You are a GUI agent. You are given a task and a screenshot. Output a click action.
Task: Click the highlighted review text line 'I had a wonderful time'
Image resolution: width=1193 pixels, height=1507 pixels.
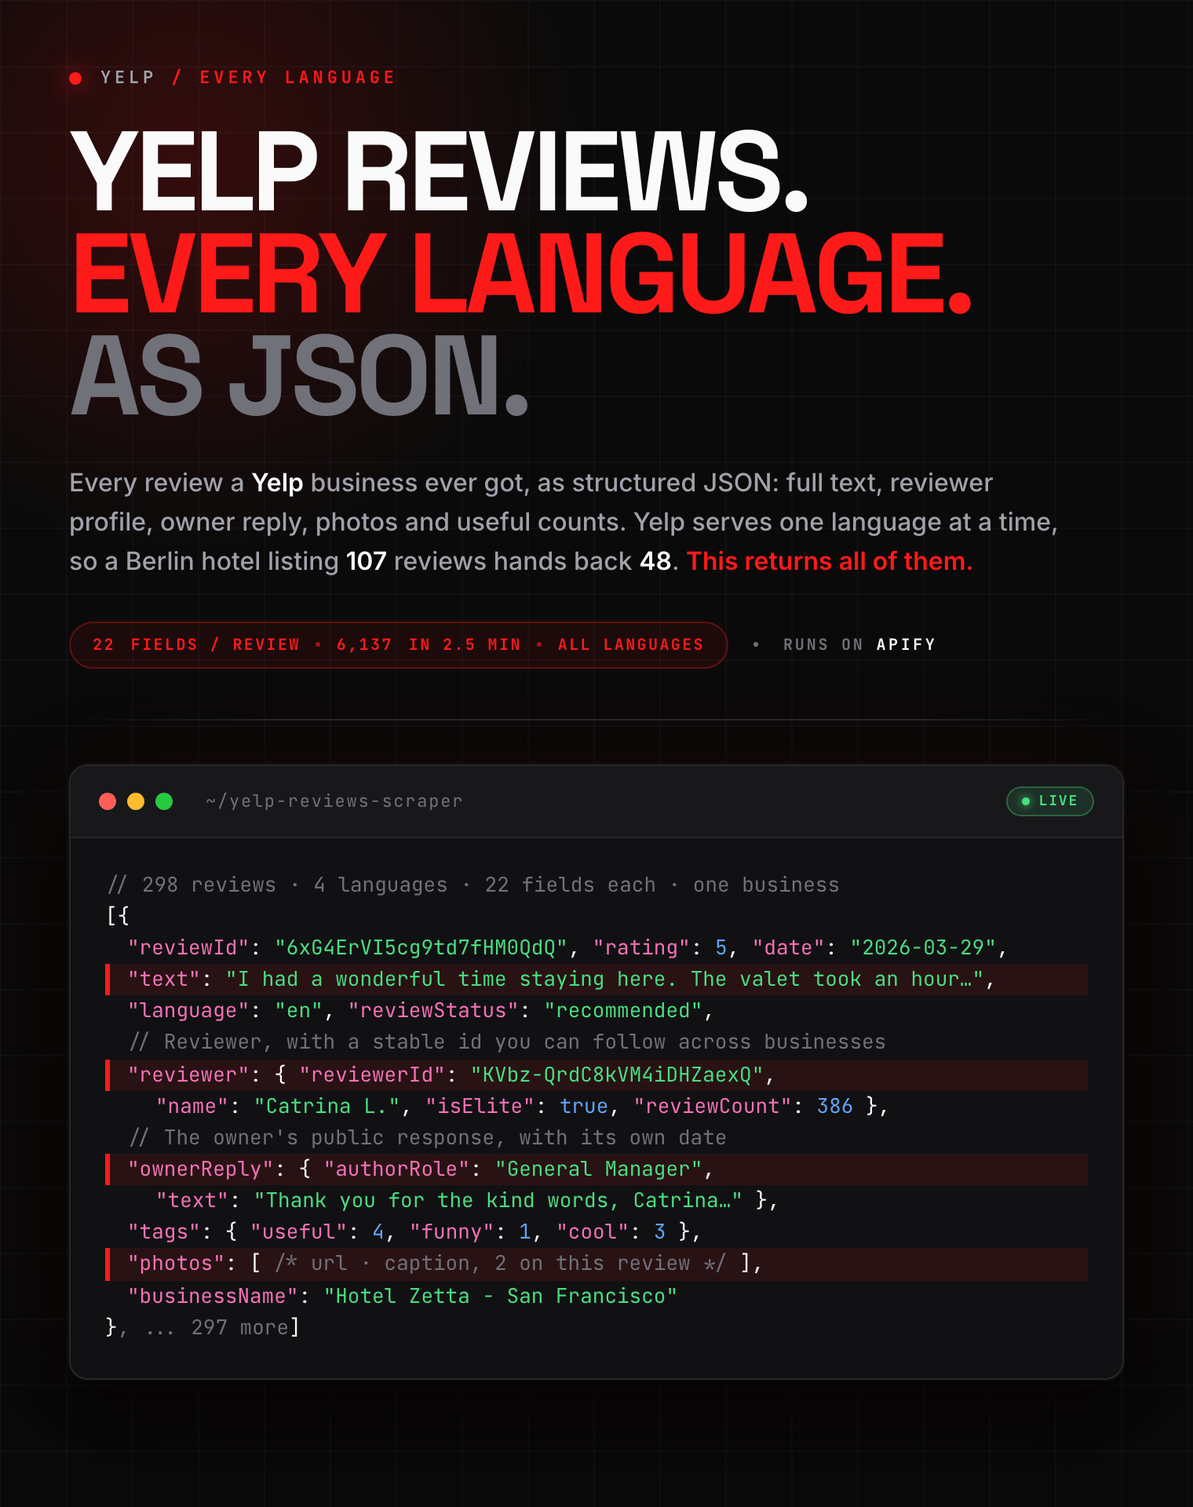[x=596, y=980]
